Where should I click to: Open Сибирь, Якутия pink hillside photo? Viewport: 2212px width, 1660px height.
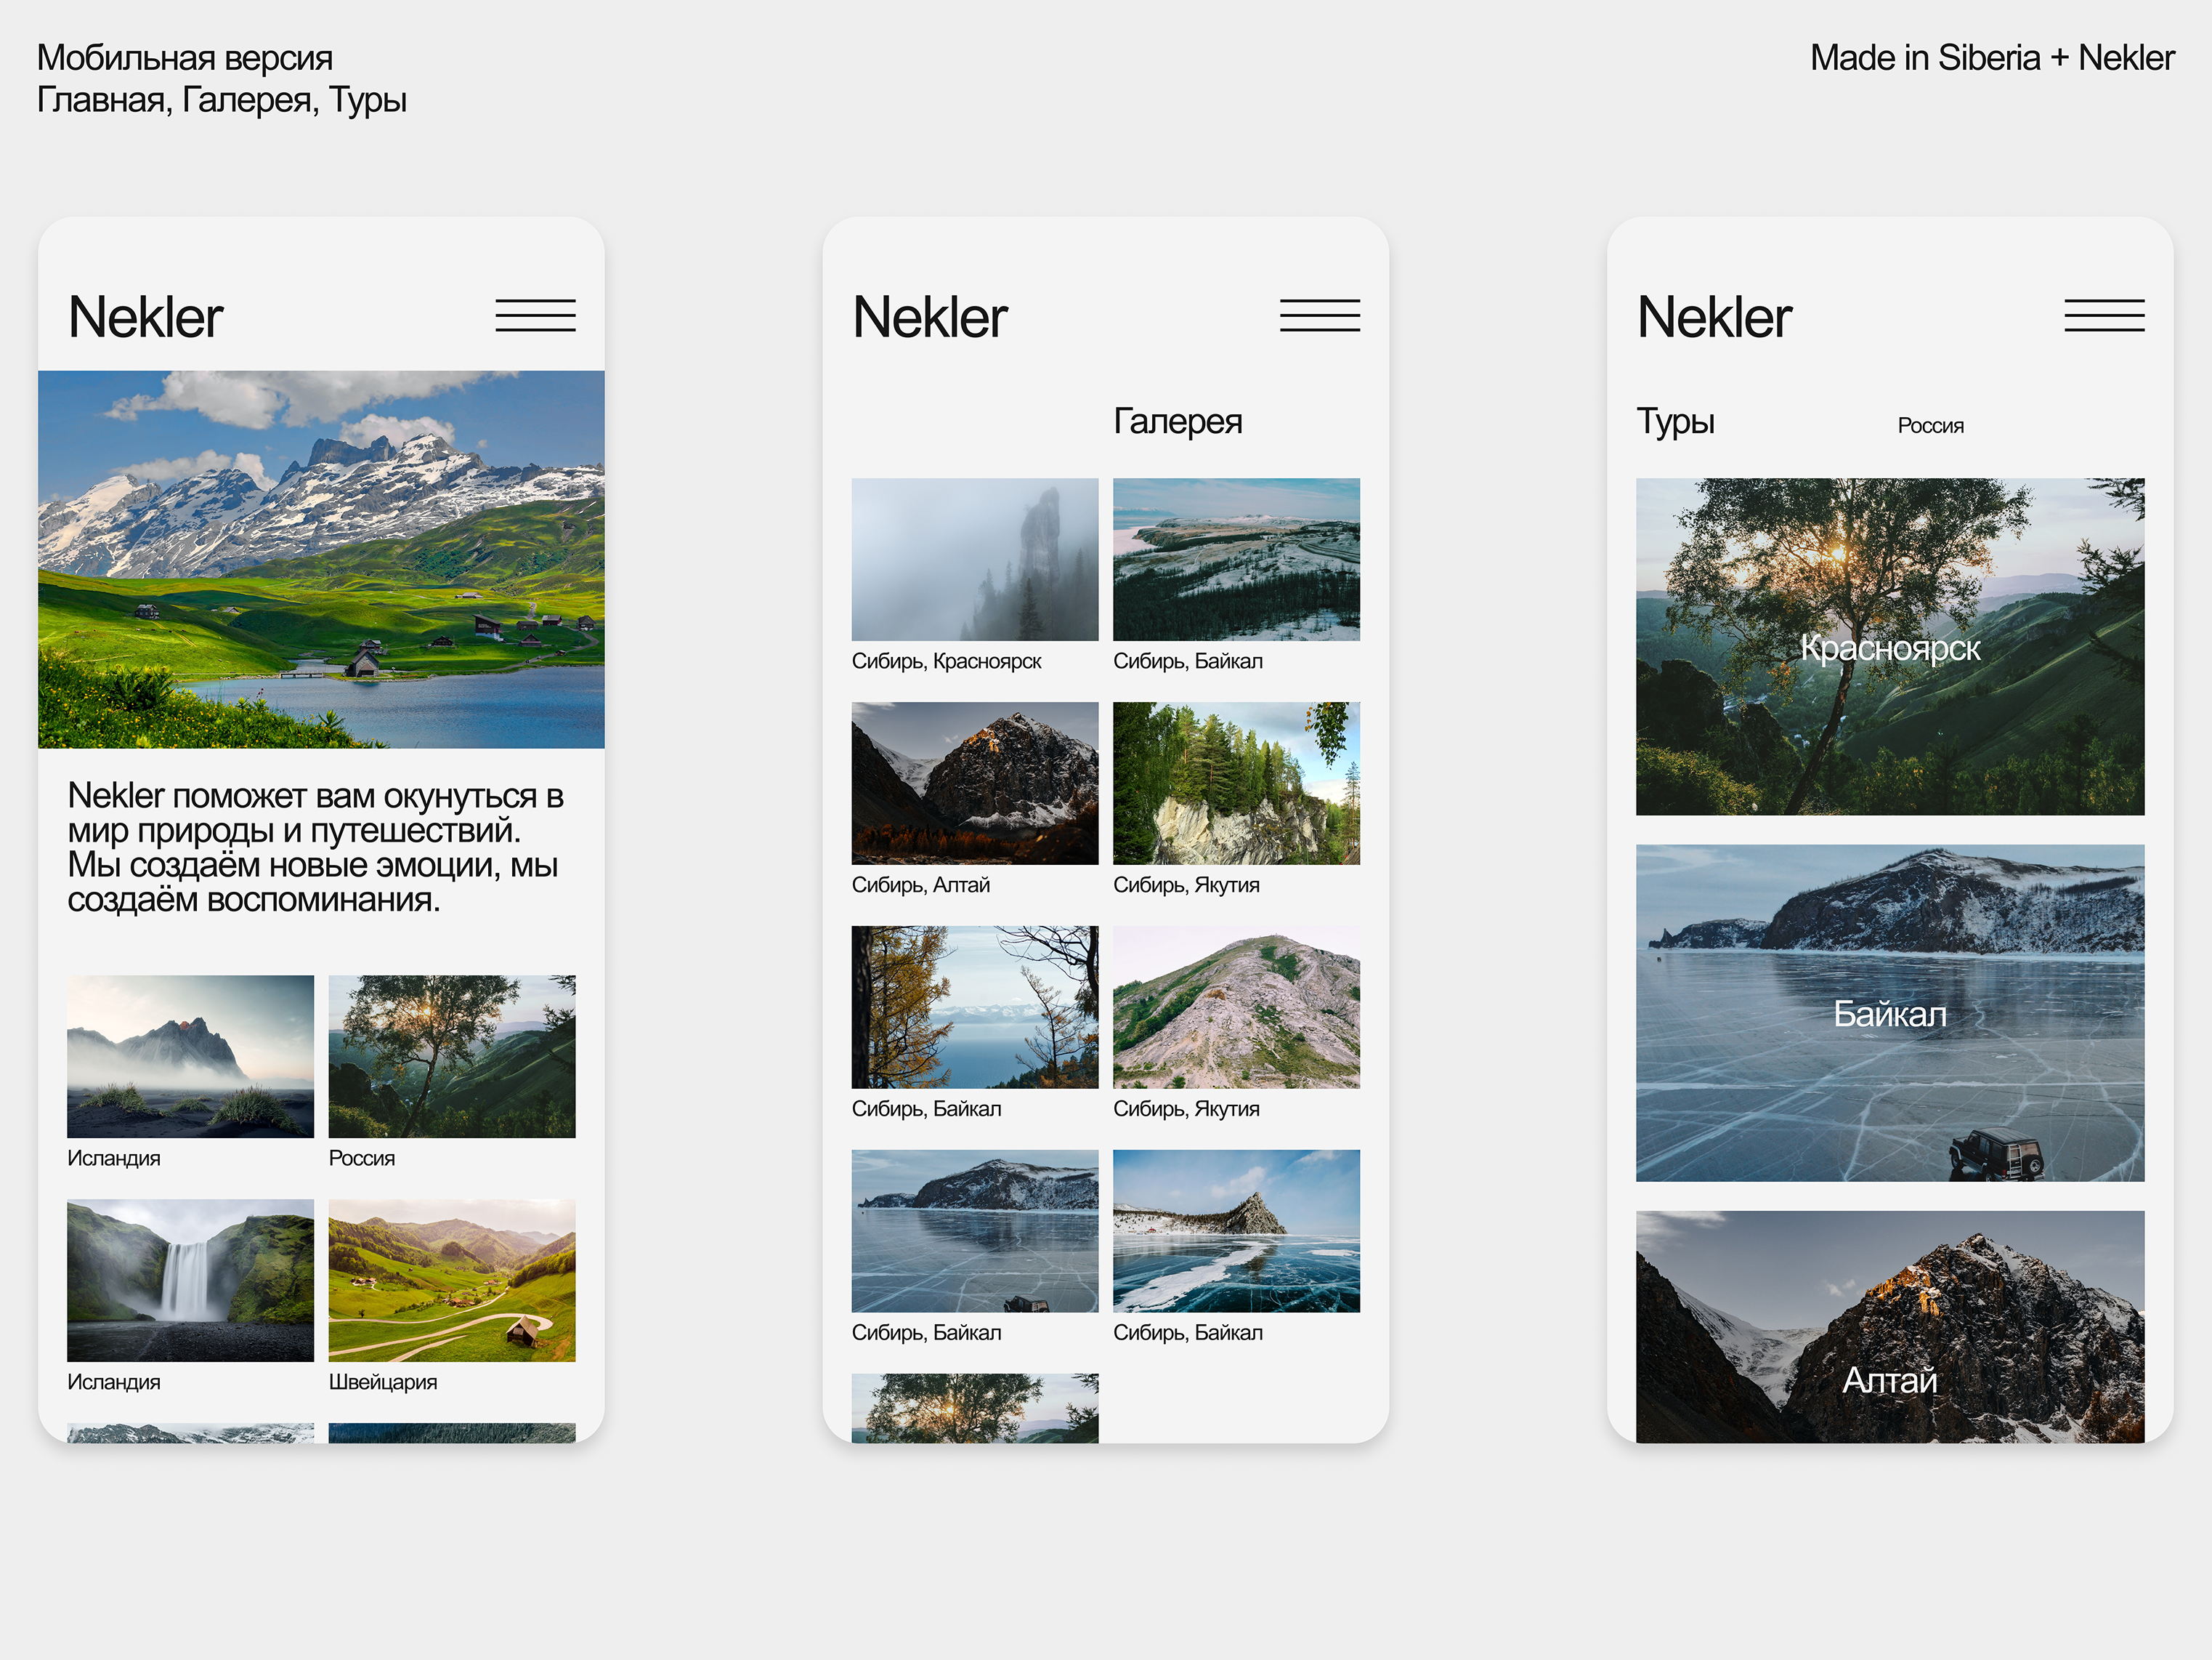(x=1236, y=1007)
